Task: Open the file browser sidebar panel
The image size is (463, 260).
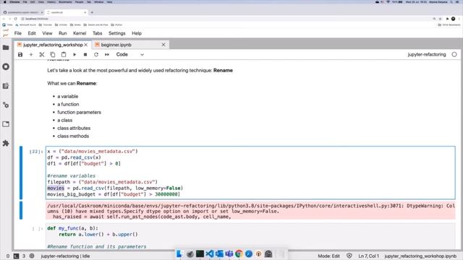Action: (6, 48)
